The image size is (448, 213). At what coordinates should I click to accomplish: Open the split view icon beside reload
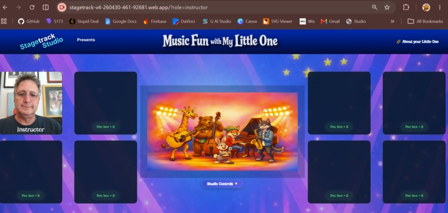pos(46,7)
